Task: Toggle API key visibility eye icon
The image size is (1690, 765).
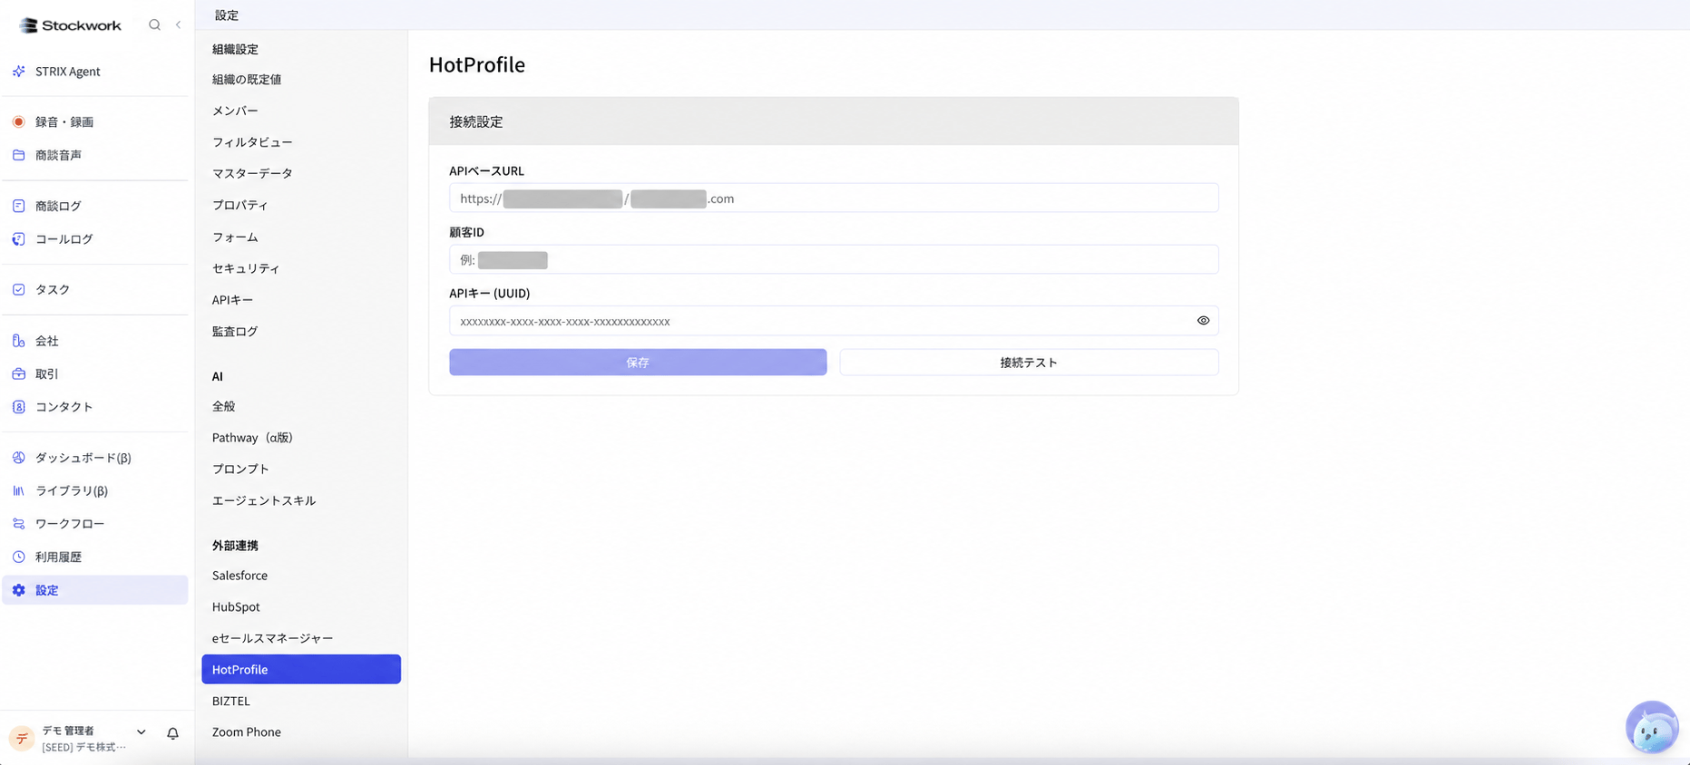Action: coord(1203,321)
